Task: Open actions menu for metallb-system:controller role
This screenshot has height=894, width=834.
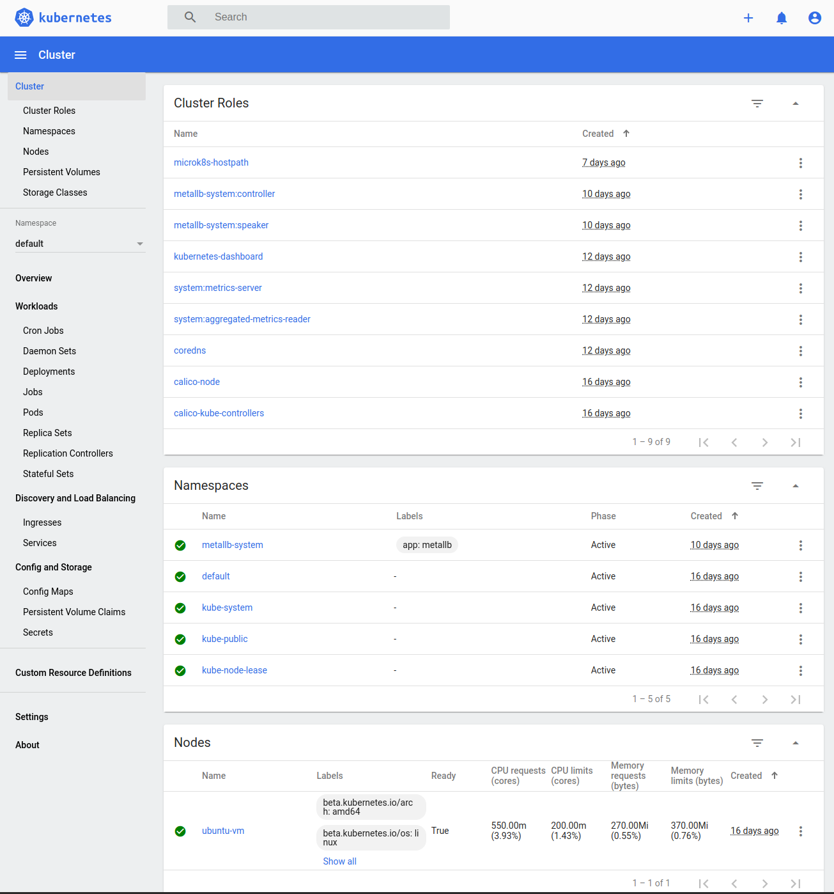Action: (x=801, y=194)
